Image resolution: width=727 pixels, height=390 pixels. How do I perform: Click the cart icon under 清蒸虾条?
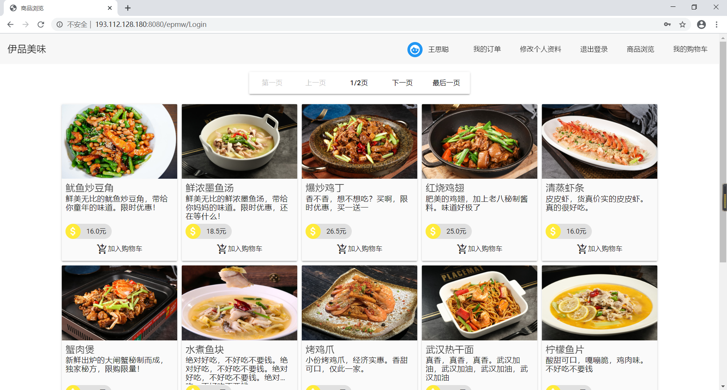582,249
